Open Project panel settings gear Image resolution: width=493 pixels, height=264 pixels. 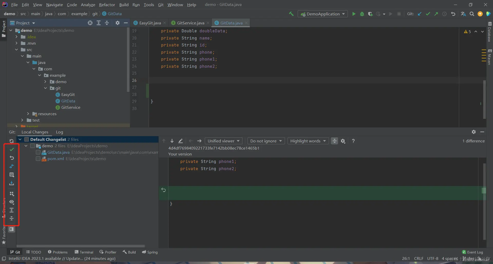[x=118, y=23]
